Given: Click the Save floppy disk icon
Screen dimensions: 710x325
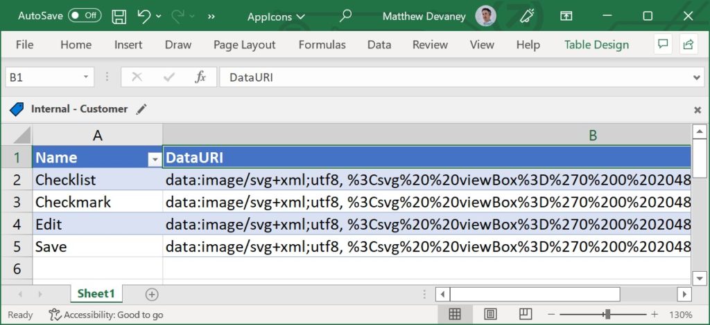Looking at the screenshot, I should point(119,17).
